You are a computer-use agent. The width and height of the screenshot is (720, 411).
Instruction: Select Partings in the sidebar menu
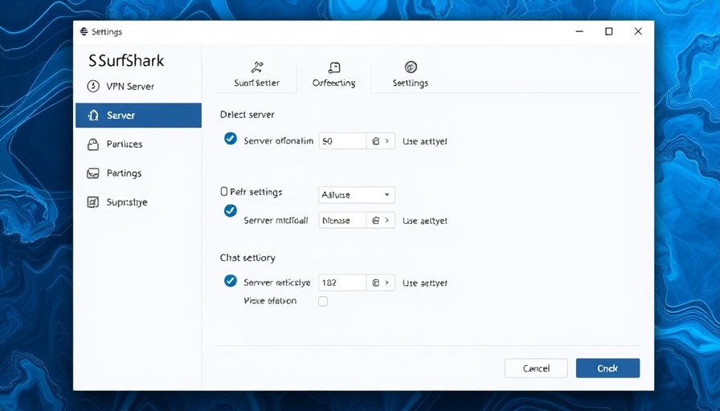point(124,173)
